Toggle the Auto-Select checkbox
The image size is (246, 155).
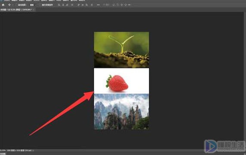click(16, 5)
